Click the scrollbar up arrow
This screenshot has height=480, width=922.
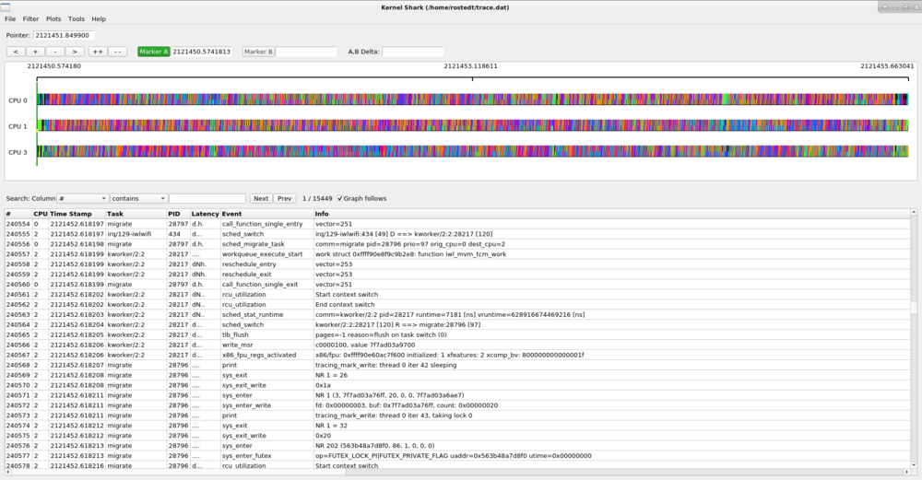click(x=914, y=212)
